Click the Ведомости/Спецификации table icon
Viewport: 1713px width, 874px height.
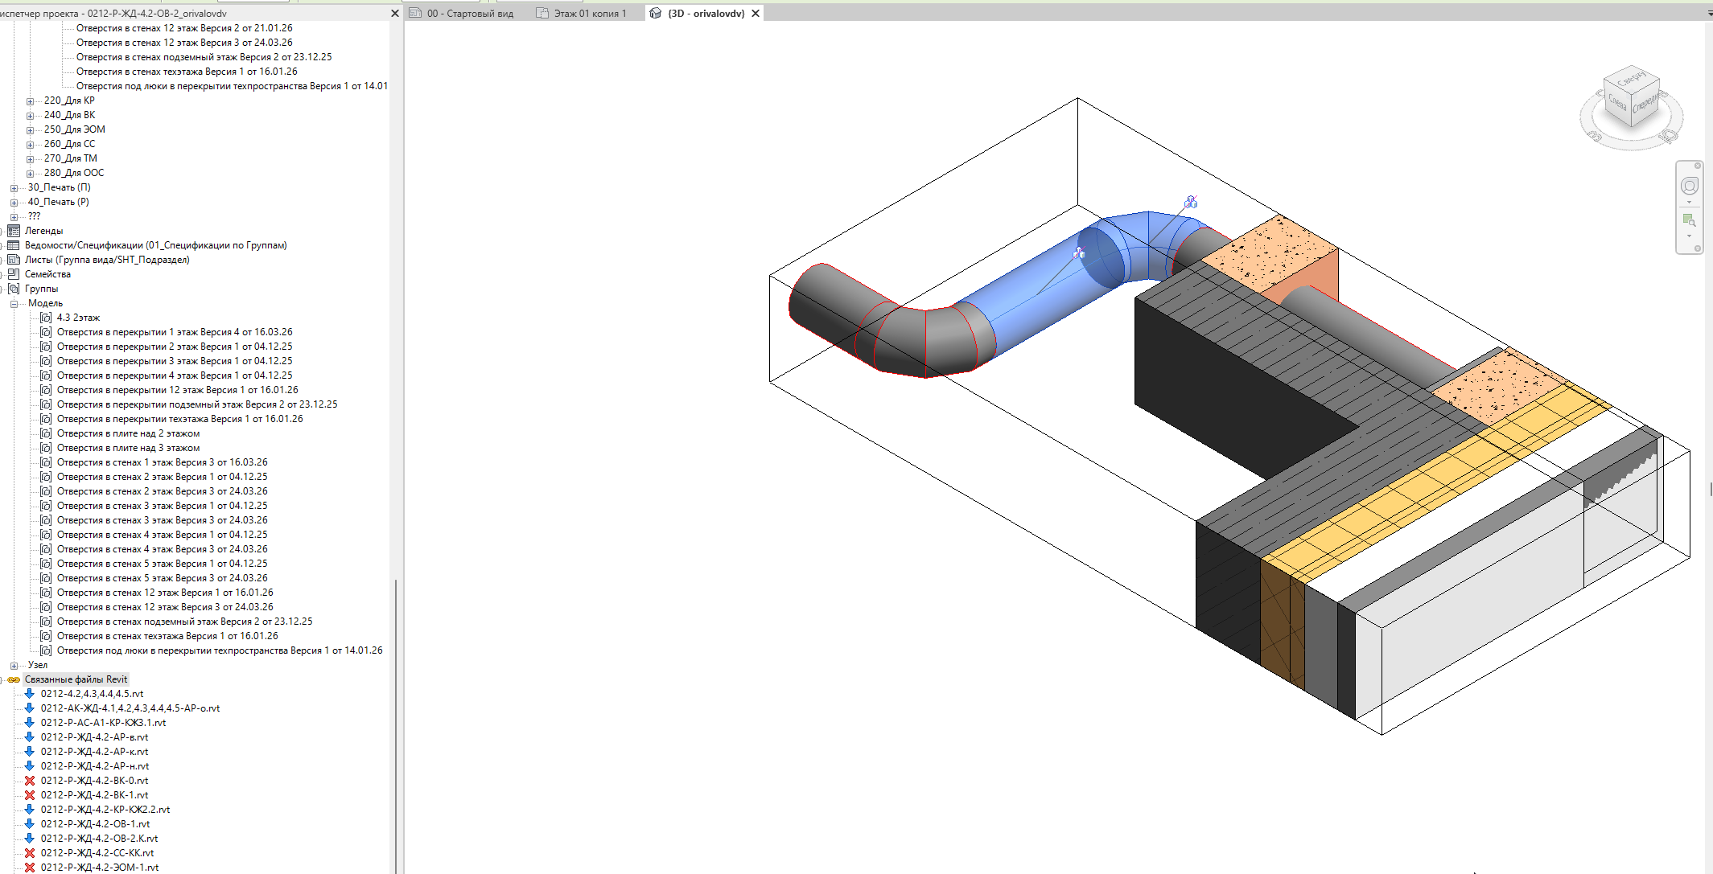tap(14, 245)
